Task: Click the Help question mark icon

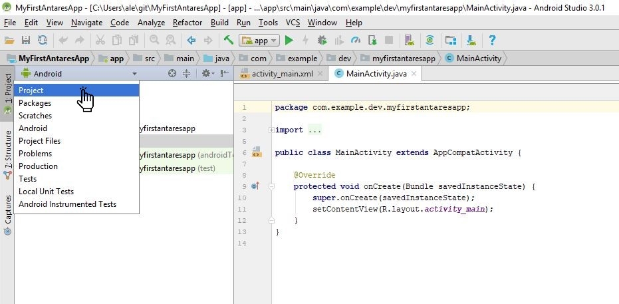Action: point(492,41)
